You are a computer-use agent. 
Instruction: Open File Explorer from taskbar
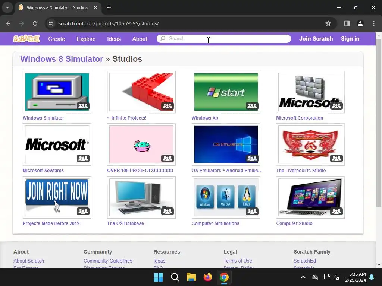191,277
